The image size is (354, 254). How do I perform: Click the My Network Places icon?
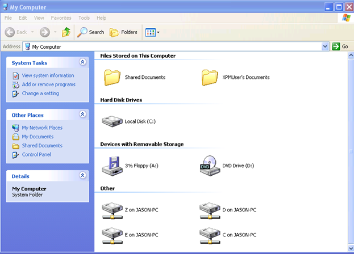pyautogui.click(x=15, y=128)
